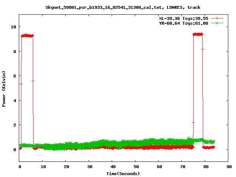Click y-axis tick label 10
236x177 pixels.
coord(13,27)
